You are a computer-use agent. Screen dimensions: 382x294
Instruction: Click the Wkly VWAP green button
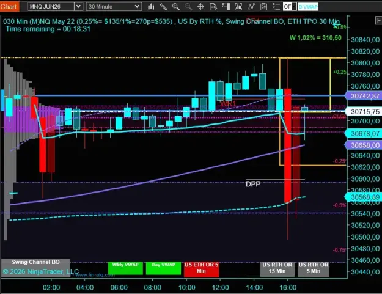[125, 268]
